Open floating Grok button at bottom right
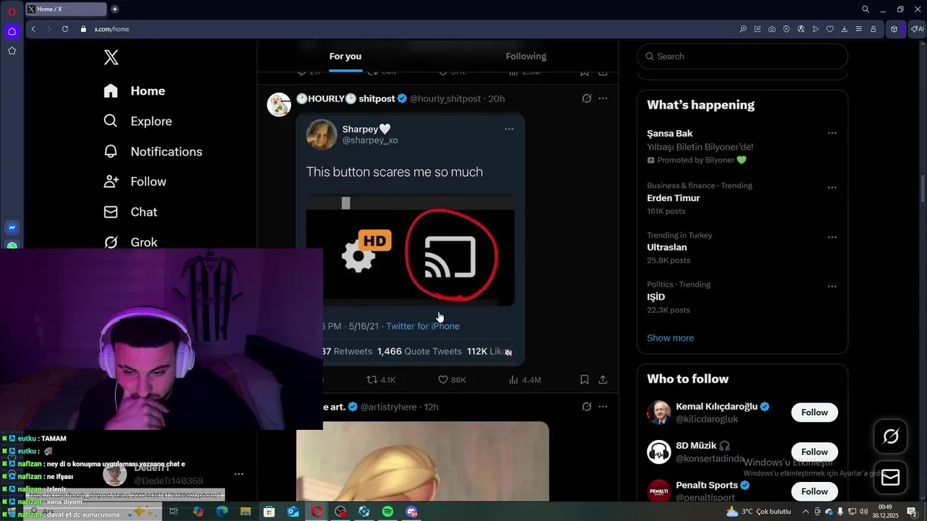This screenshot has width=927, height=521. [x=891, y=436]
